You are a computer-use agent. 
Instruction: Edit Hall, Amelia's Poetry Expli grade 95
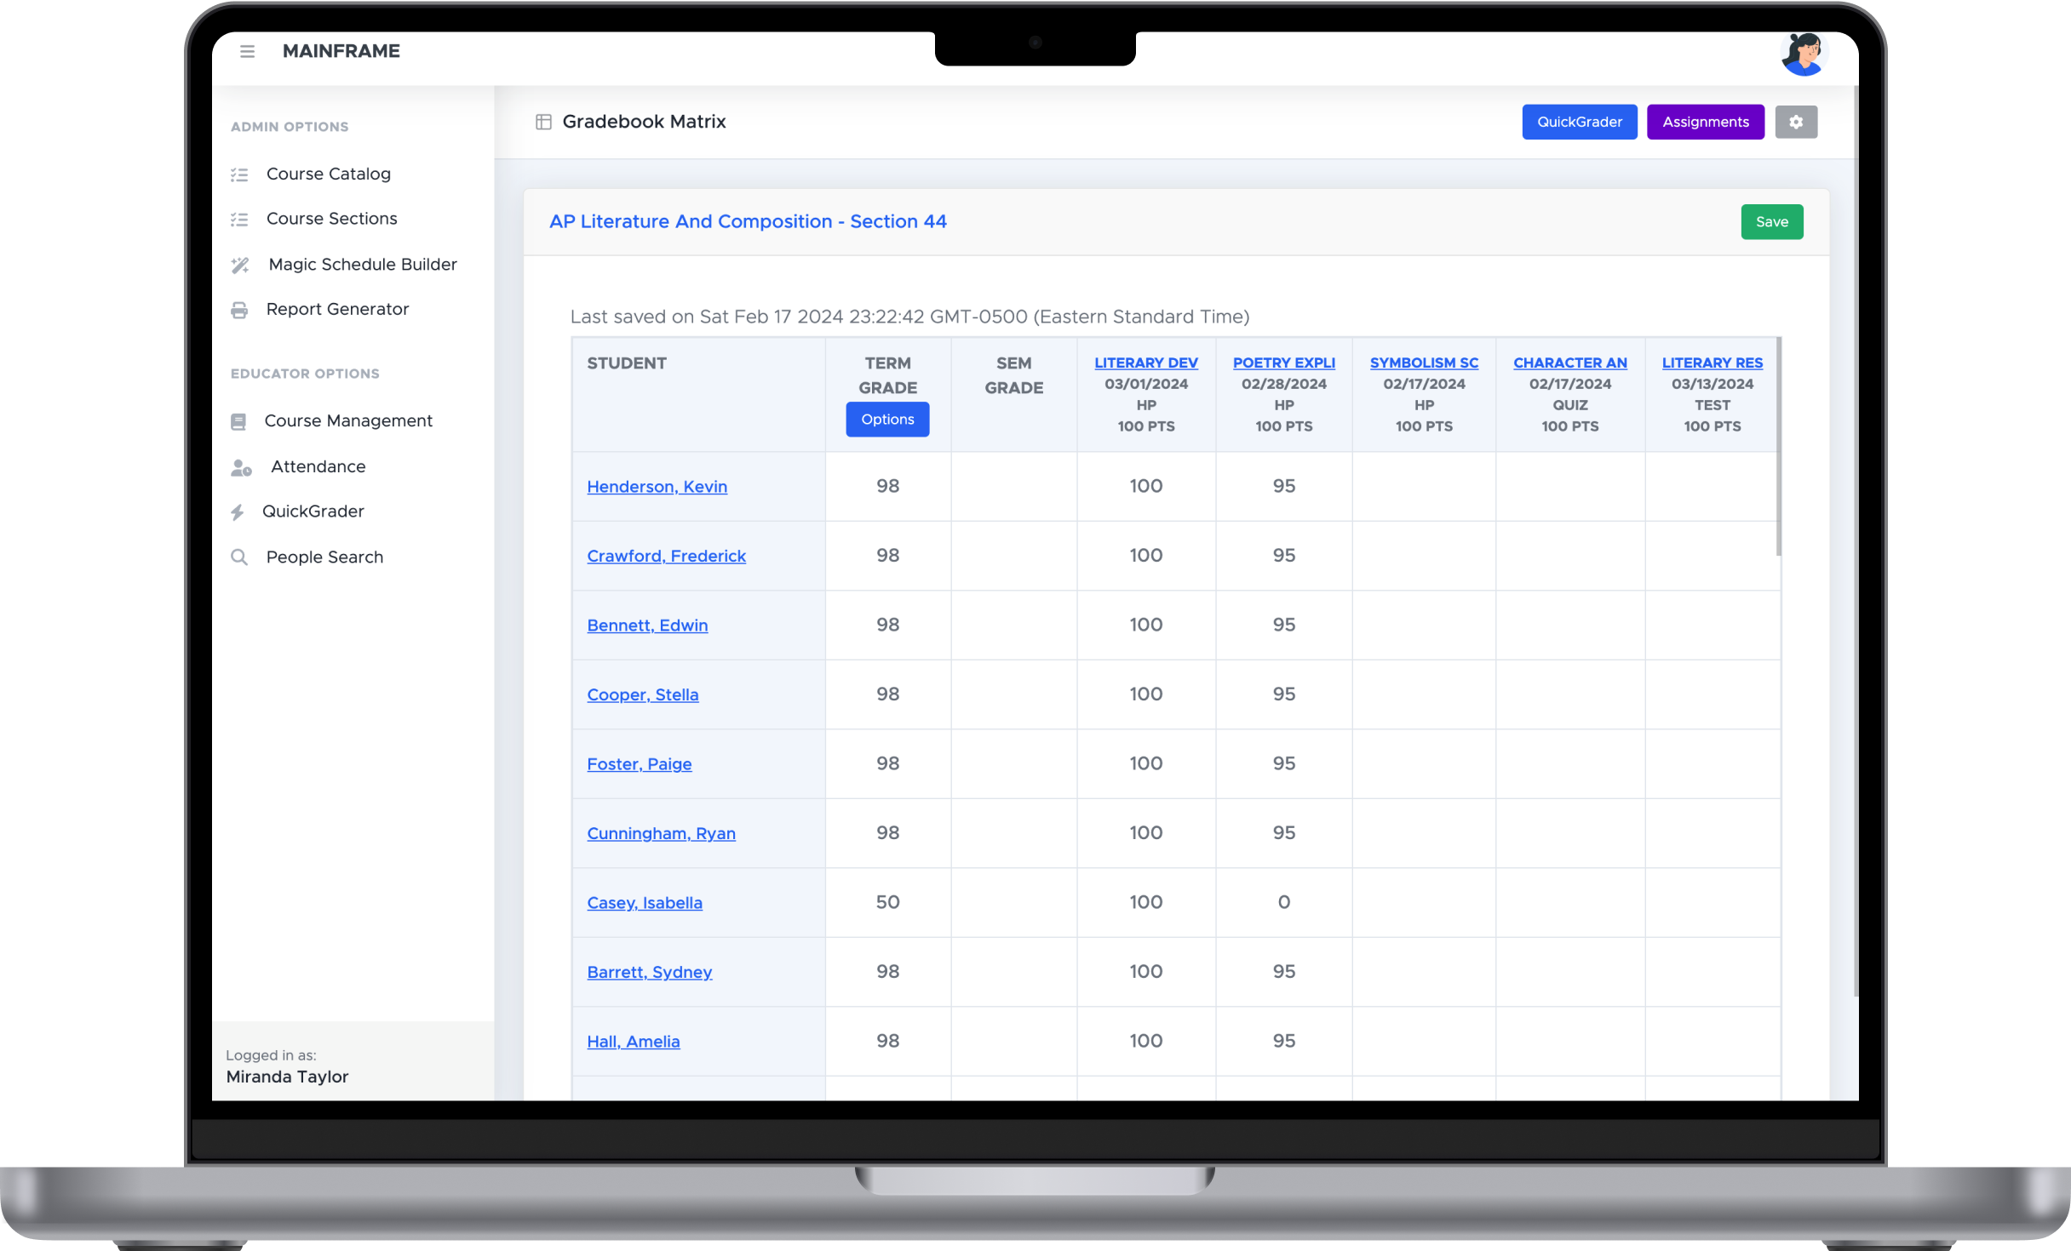pyautogui.click(x=1283, y=1041)
